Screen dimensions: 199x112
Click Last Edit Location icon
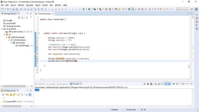click(161, 9)
